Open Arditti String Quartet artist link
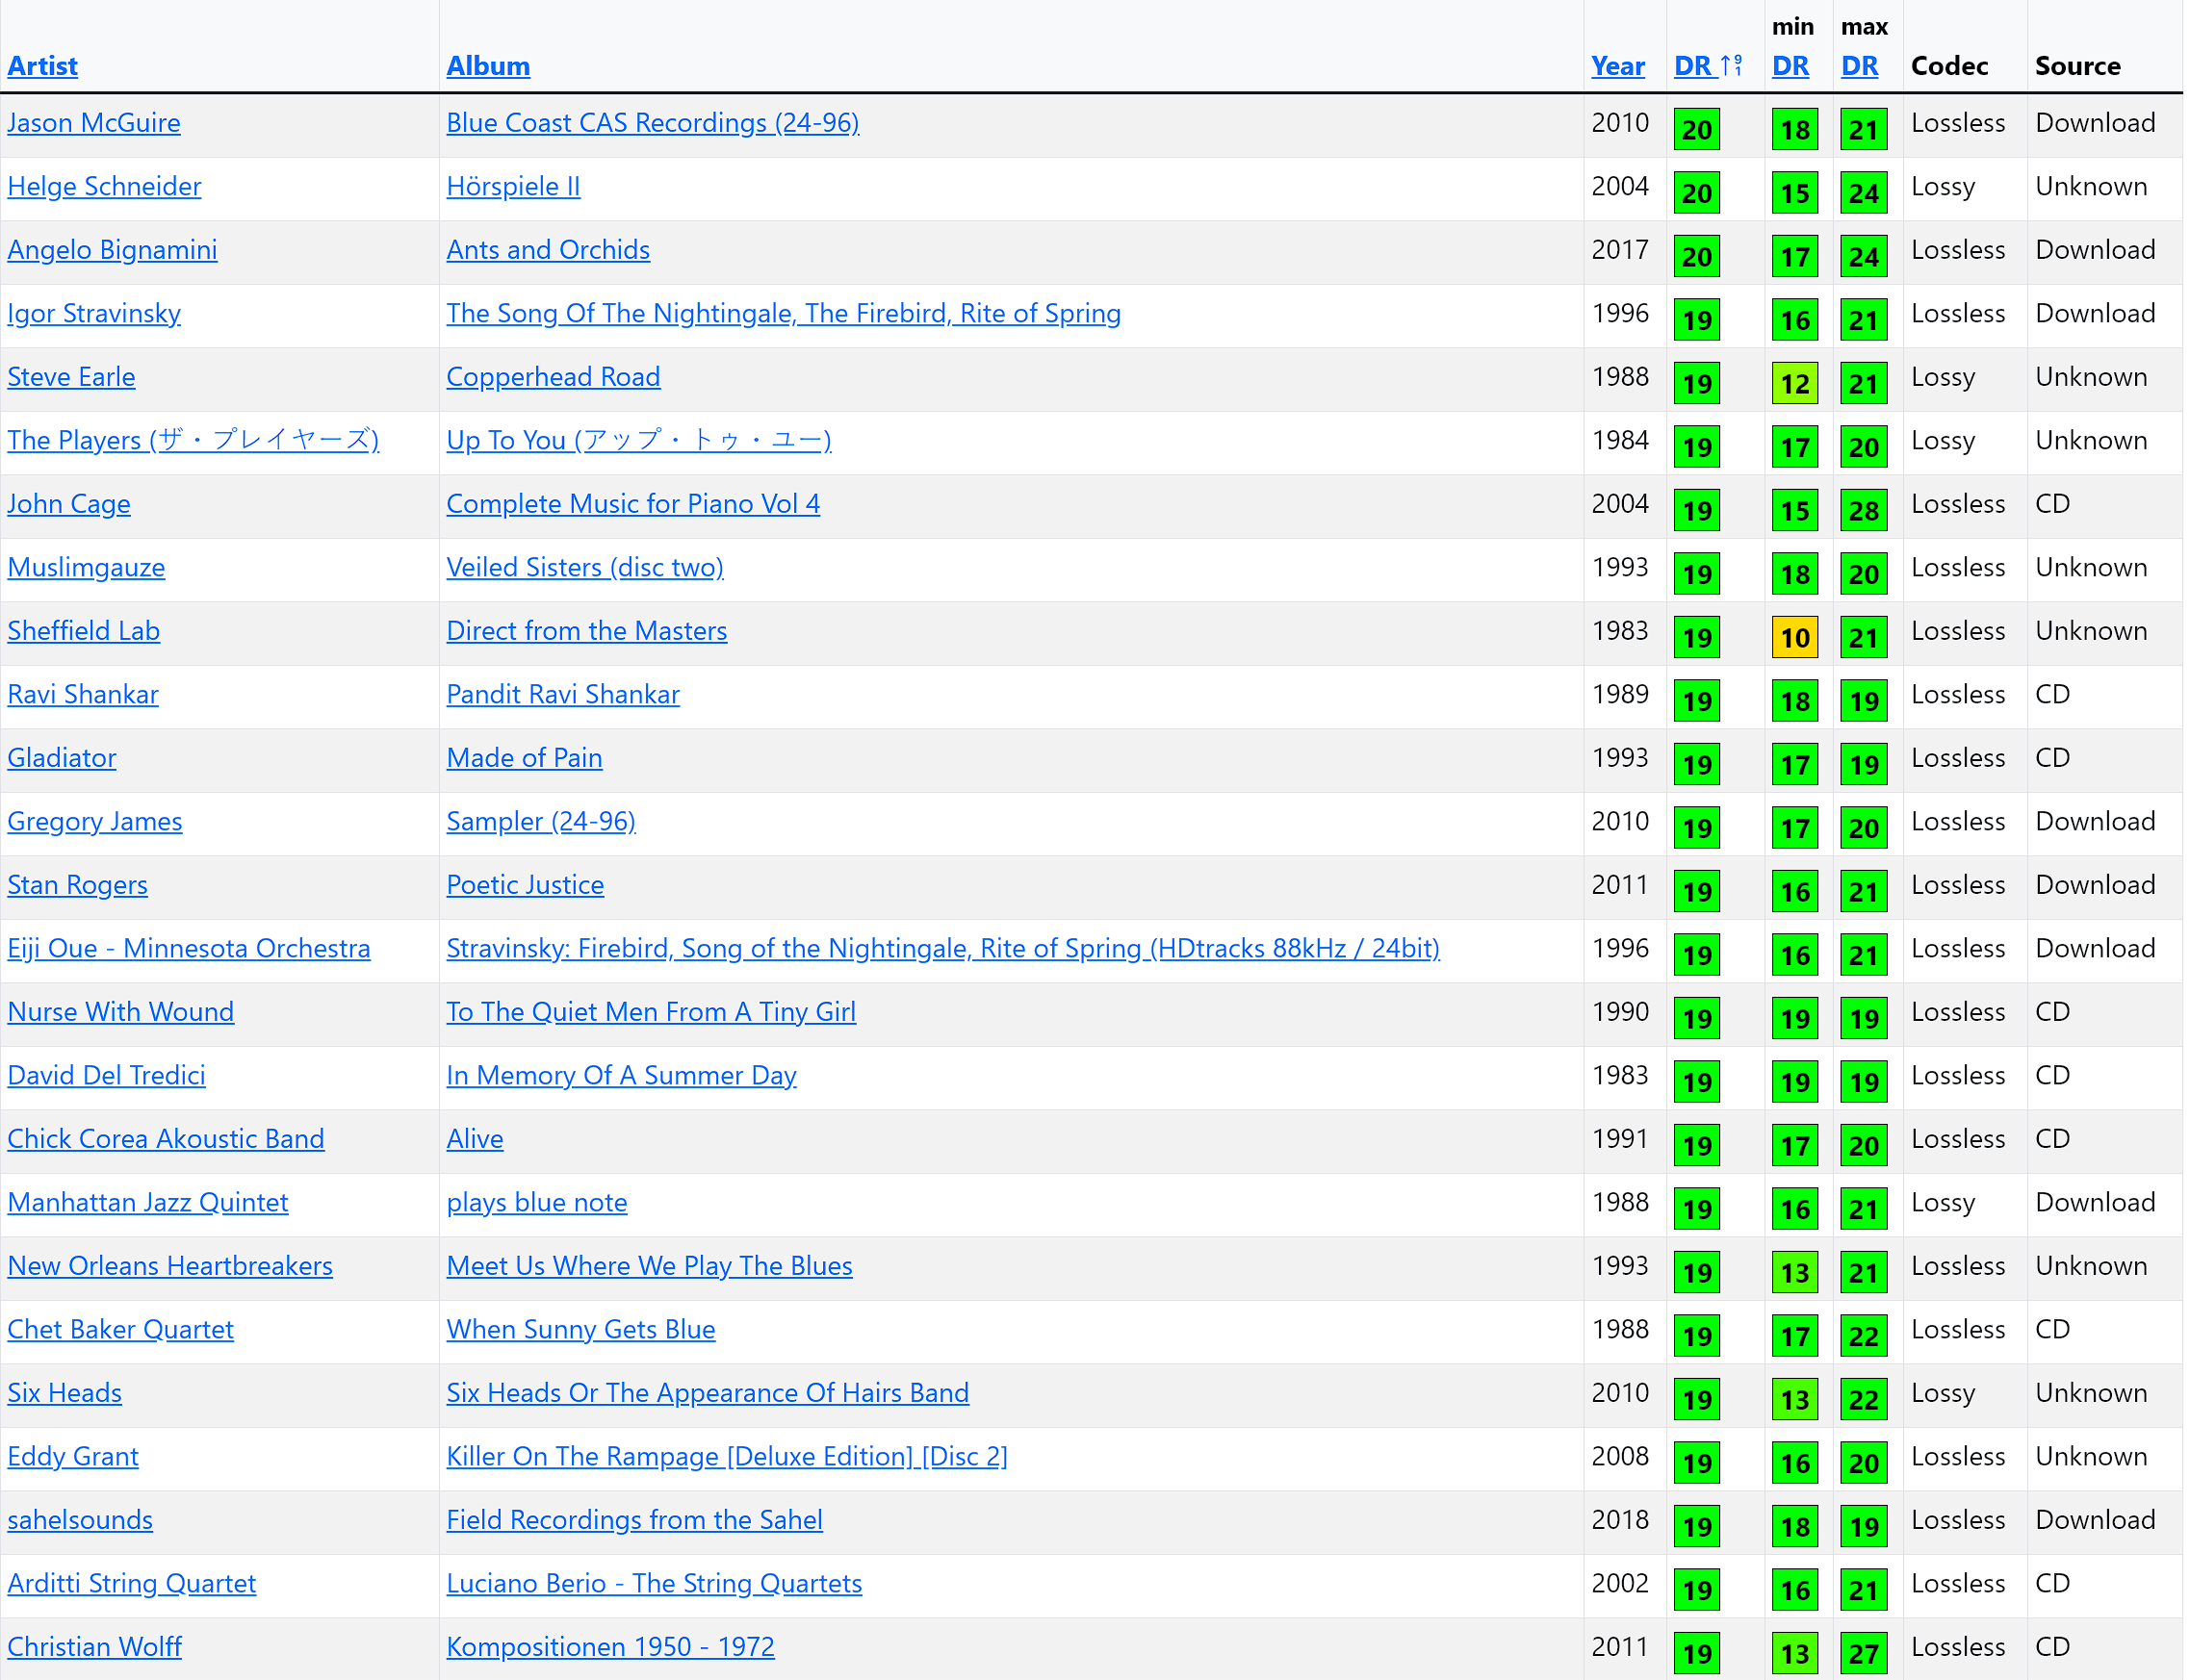 (131, 1583)
